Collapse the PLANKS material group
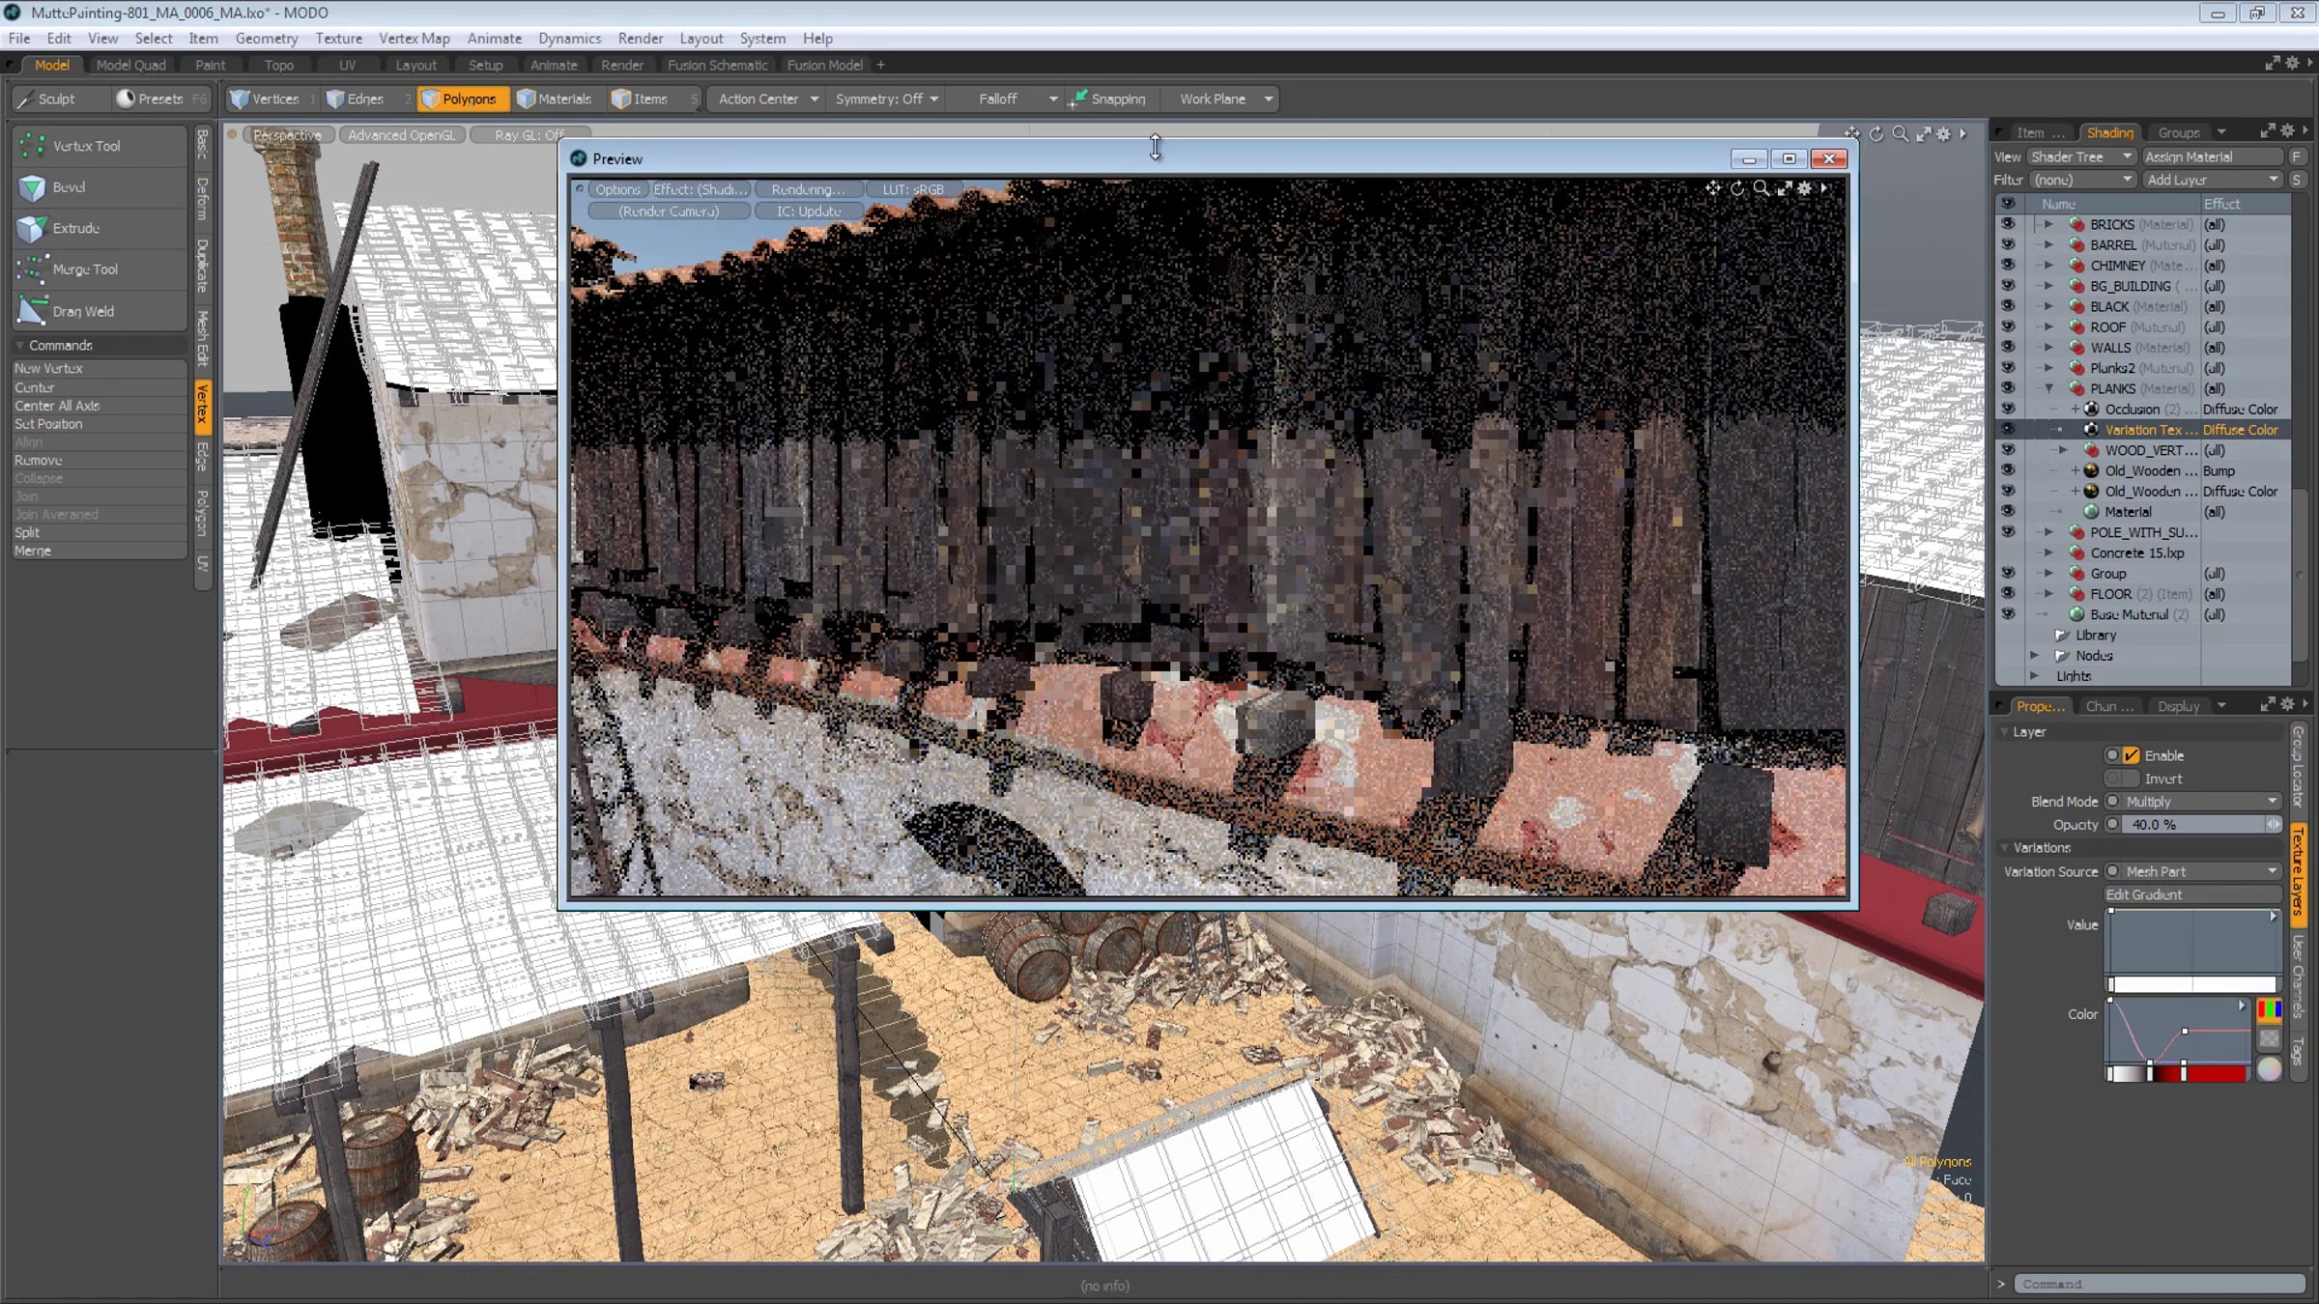The width and height of the screenshot is (2319, 1304). (2048, 388)
